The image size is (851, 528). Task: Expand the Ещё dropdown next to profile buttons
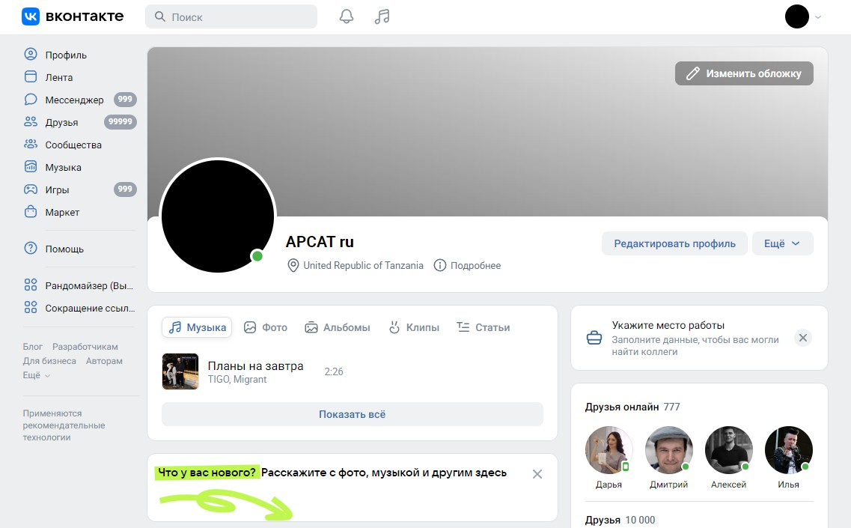pos(782,243)
